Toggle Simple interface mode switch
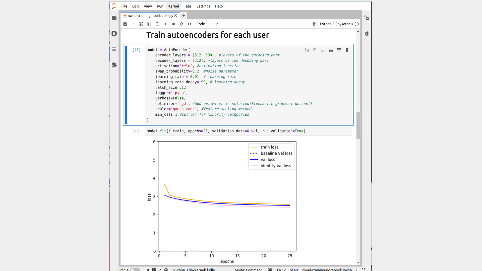Image resolution: width=482 pixels, height=271 pixels. (x=135, y=269)
